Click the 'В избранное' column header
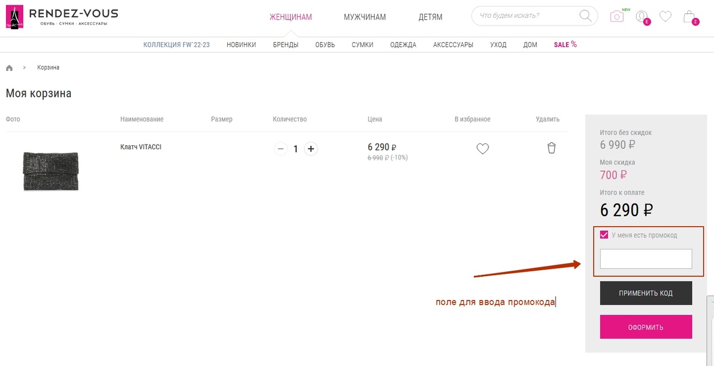 coord(472,119)
